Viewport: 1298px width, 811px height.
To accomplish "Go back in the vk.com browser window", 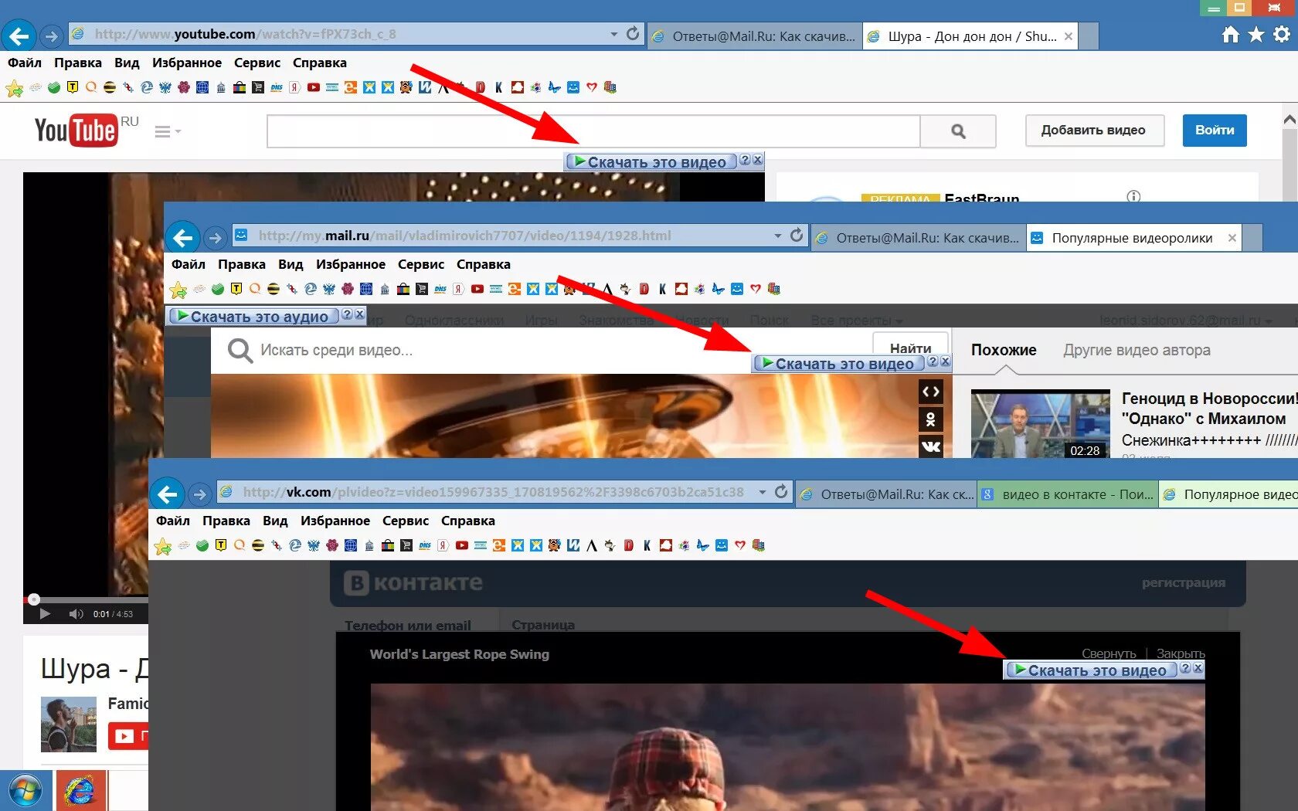I will 167,494.
